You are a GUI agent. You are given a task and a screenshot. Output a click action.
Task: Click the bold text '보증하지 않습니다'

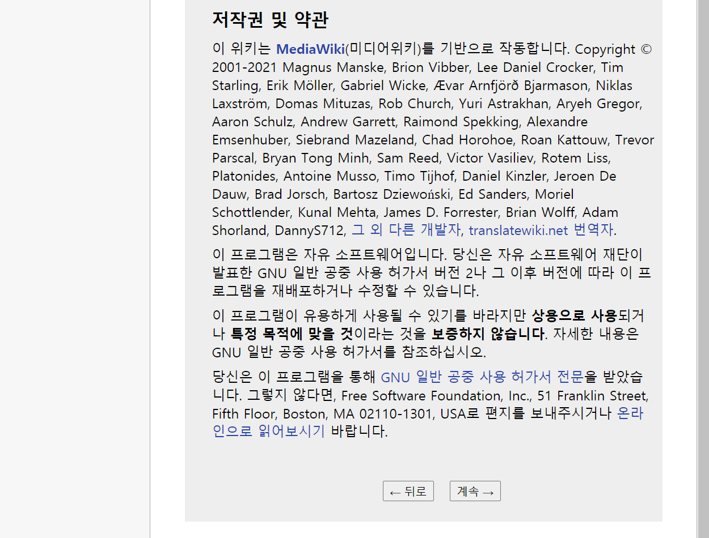tap(488, 334)
